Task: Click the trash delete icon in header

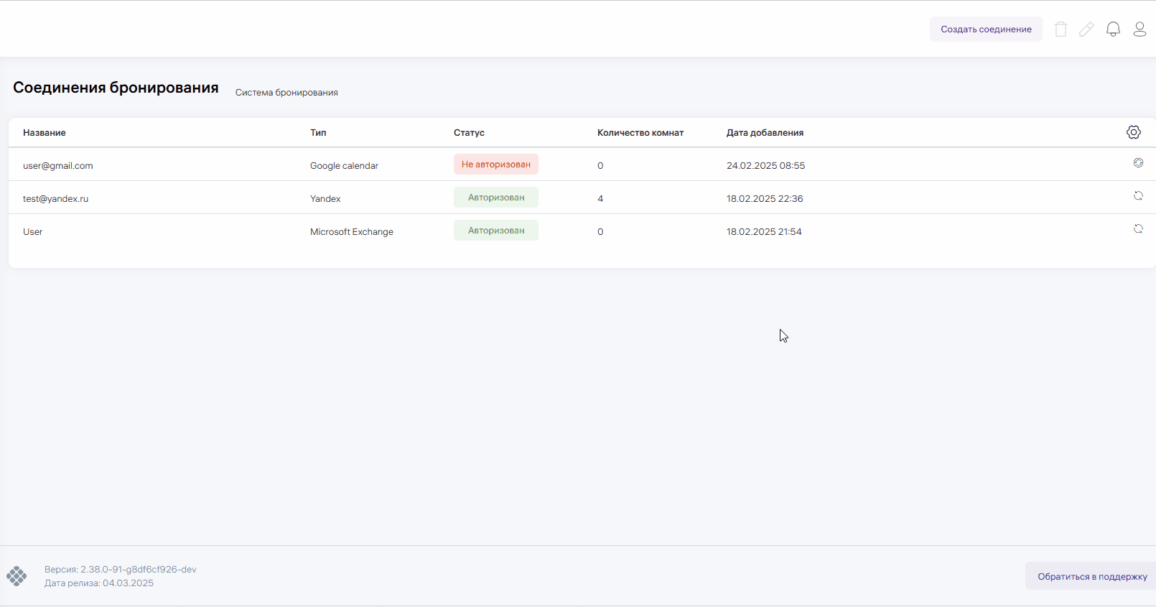Action: 1061,29
